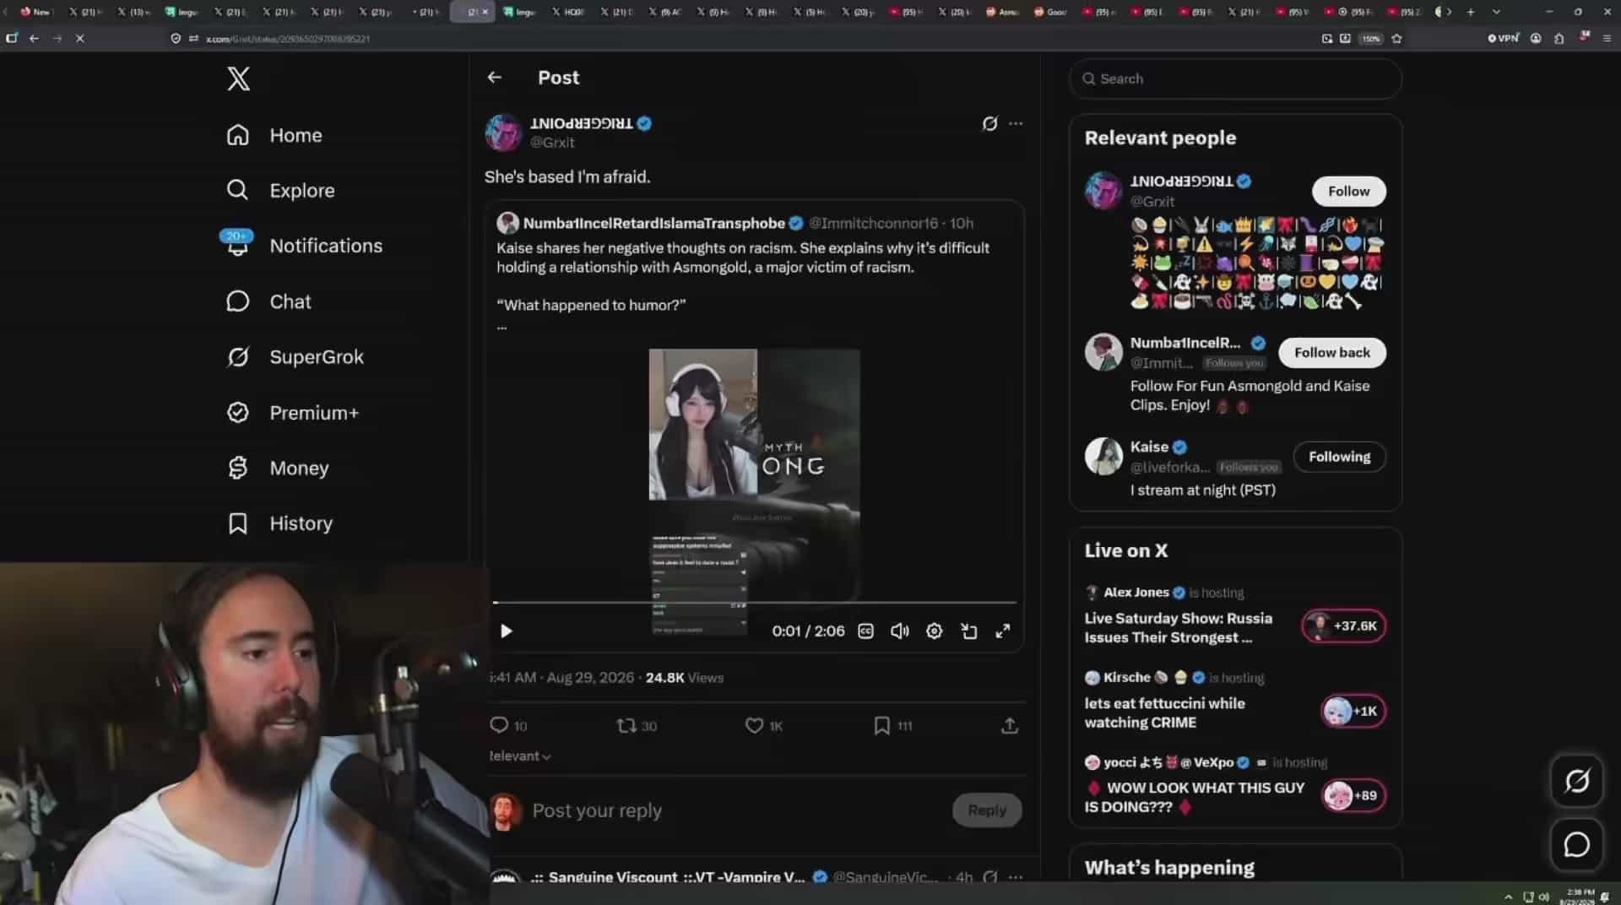Switch to the first New tab

(x=35, y=12)
